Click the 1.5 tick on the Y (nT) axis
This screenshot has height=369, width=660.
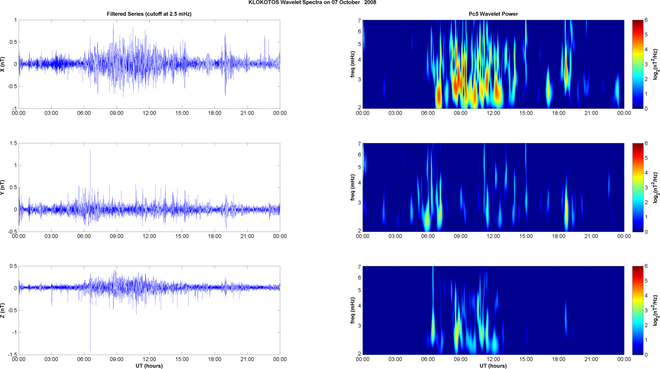pos(13,143)
